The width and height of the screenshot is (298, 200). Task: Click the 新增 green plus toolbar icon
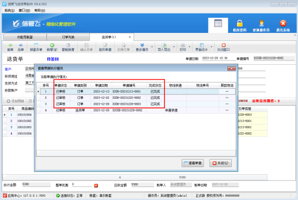click(x=52, y=45)
